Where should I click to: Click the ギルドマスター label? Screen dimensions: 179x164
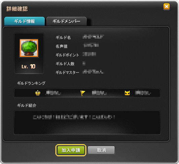68,72
